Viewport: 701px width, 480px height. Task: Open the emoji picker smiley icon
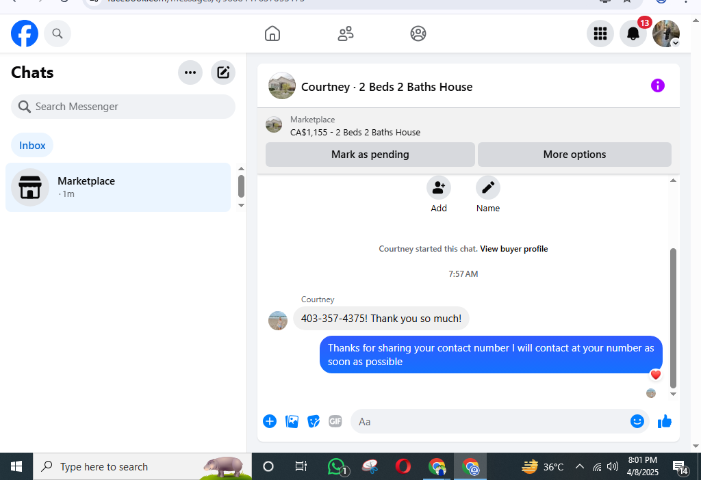[637, 421]
